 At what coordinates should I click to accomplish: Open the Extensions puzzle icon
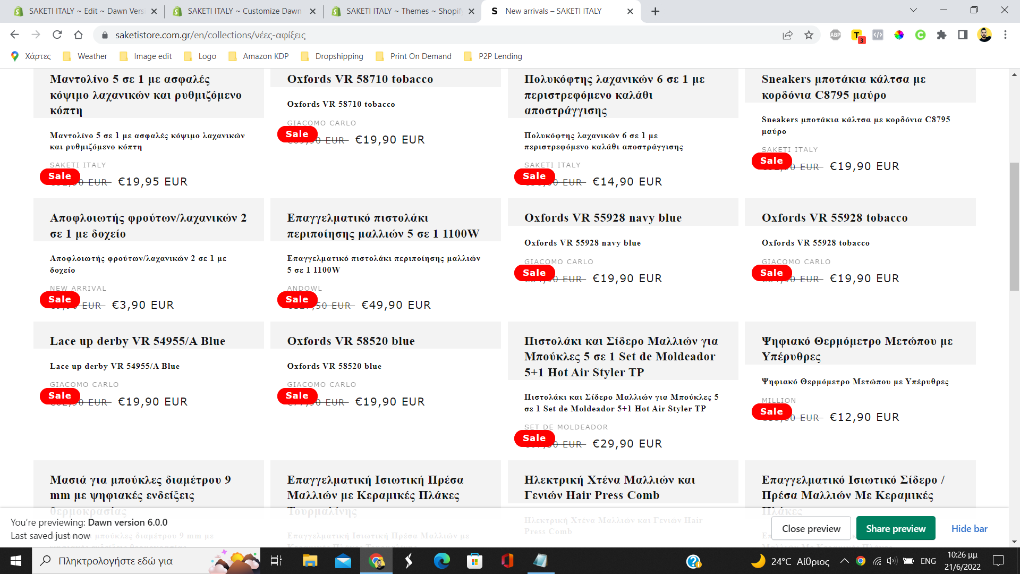[941, 35]
